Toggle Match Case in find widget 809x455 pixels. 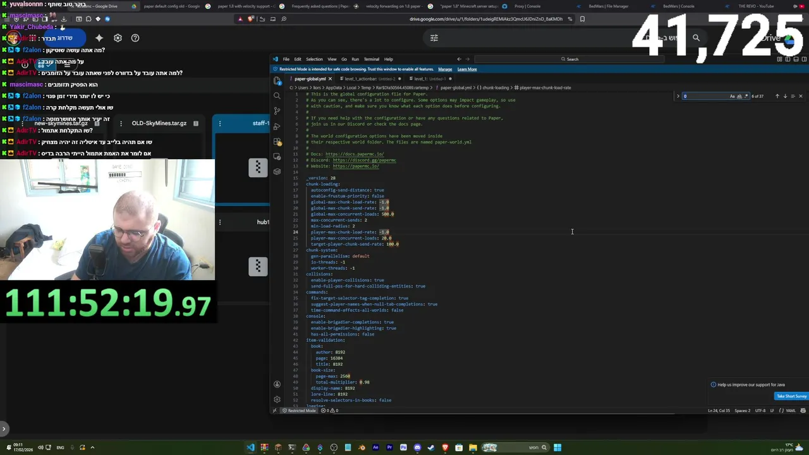(x=733, y=96)
